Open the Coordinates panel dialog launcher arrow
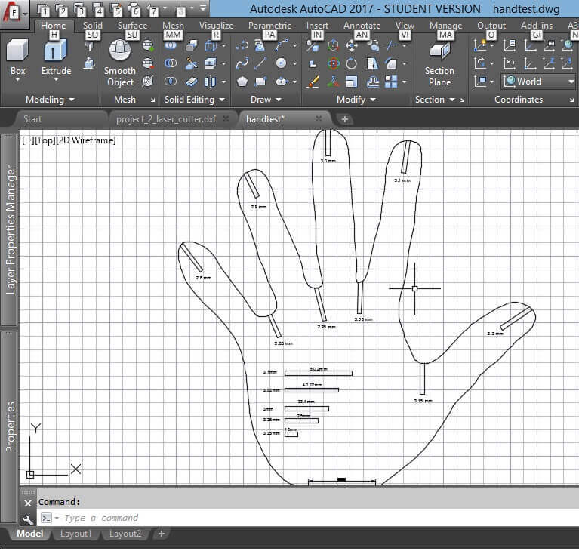 [x=571, y=100]
